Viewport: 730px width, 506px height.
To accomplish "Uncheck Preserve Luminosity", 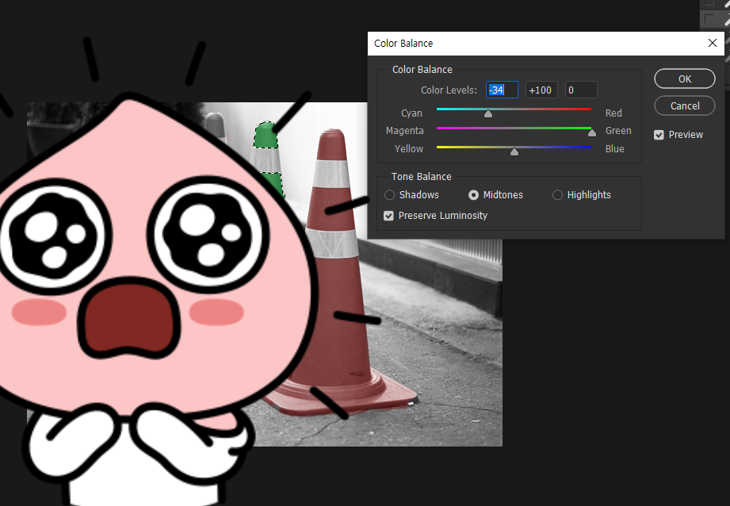I will tap(388, 216).
